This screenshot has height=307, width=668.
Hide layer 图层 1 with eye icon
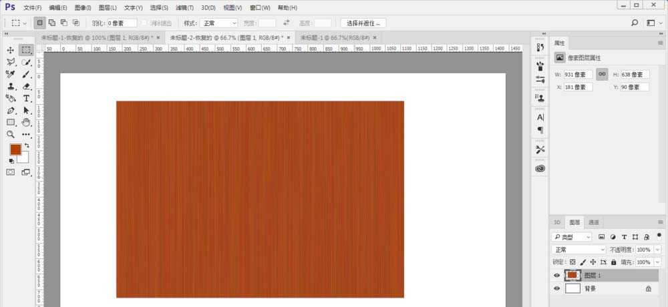[x=557, y=276]
